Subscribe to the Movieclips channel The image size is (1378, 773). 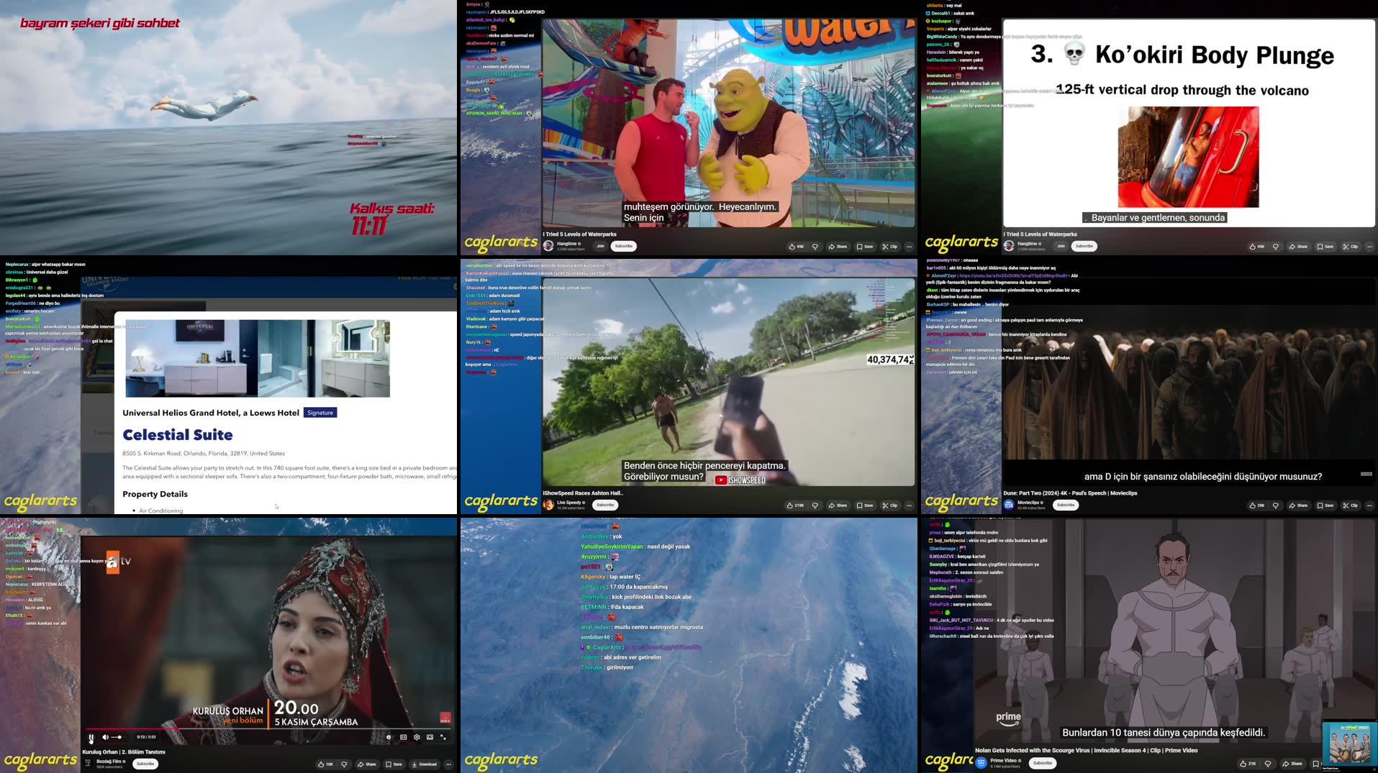point(1066,505)
